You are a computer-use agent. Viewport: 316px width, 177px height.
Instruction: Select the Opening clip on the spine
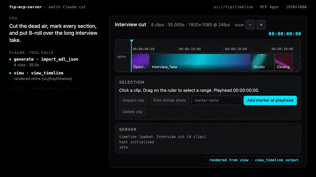pyautogui.click(x=140, y=62)
